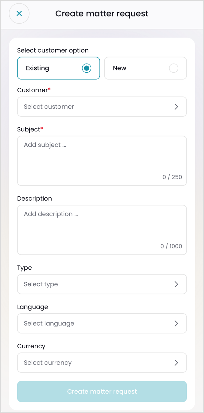This screenshot has height=413, width=204.
Task: Expand the Select currency dropdown
Action: [x=97, y=363]
